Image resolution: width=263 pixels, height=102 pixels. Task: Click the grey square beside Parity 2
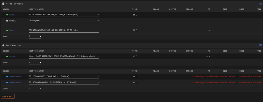7,21
